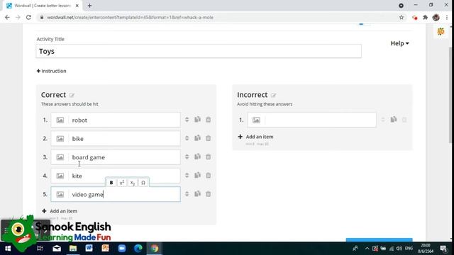Delete the video game item

click(x=208, y=193)
